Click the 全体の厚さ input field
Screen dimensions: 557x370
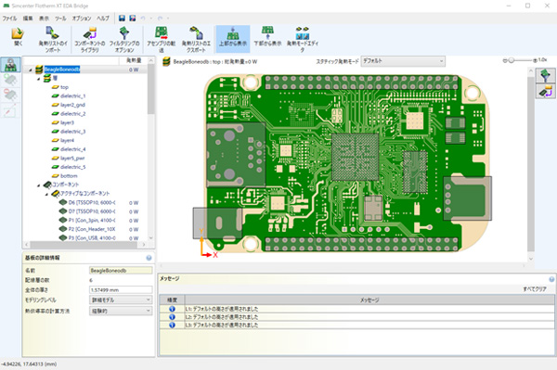pyautogui.click(x=121, y=290)
